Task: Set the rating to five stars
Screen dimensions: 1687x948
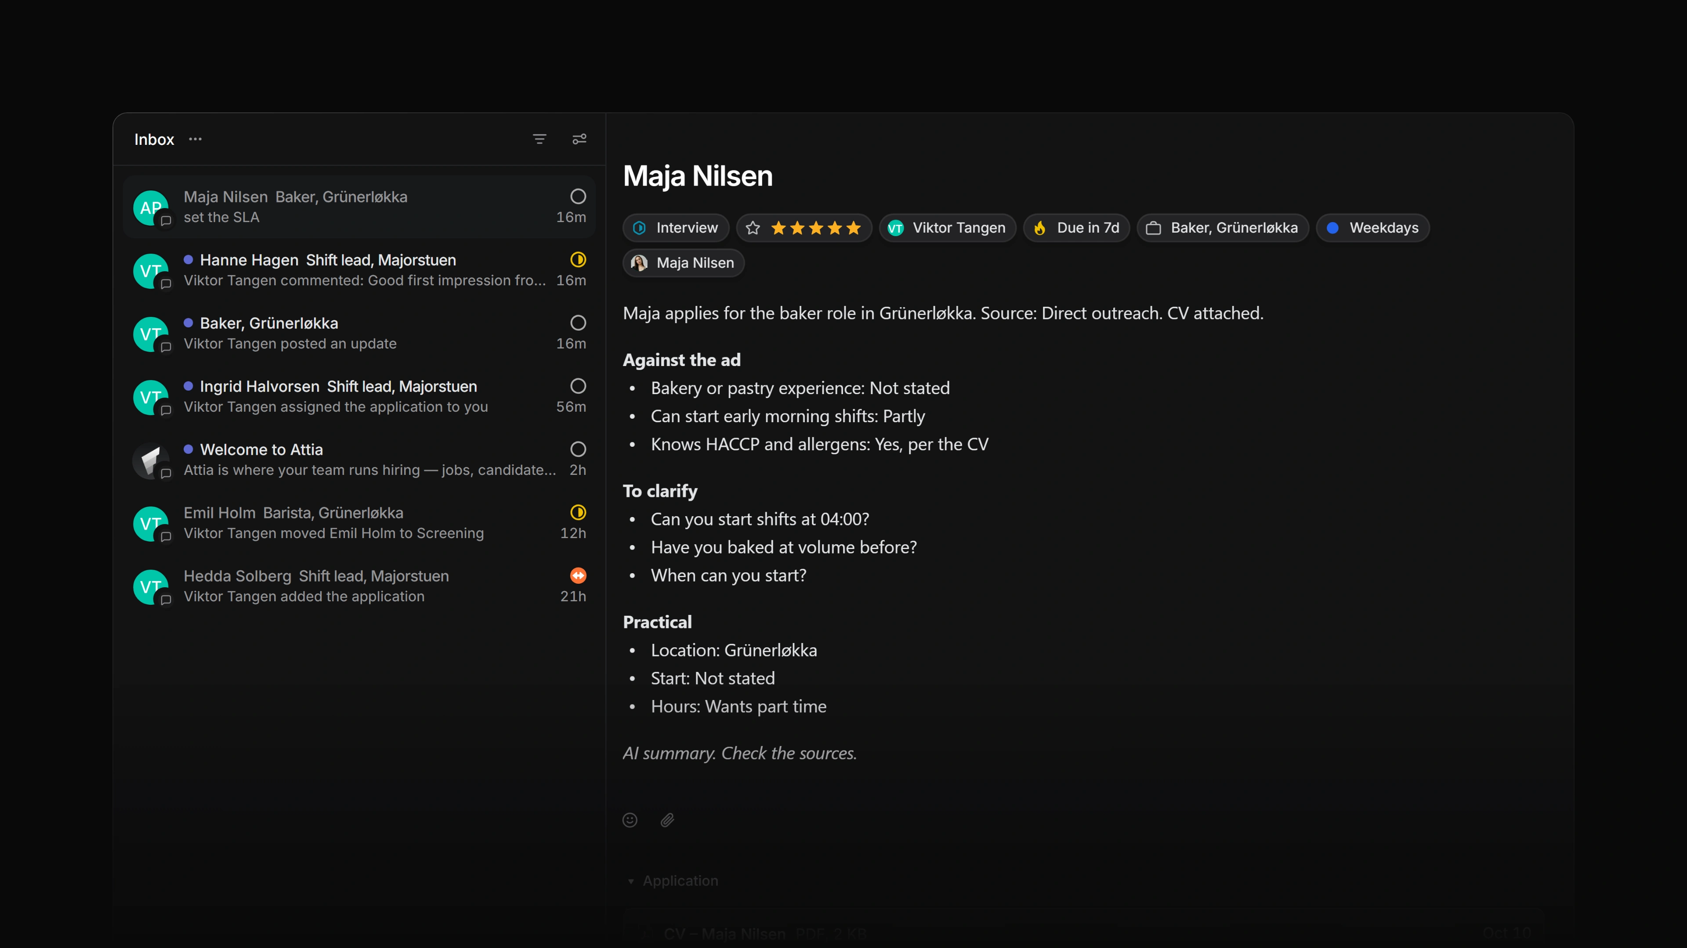Action: (853, 228)
